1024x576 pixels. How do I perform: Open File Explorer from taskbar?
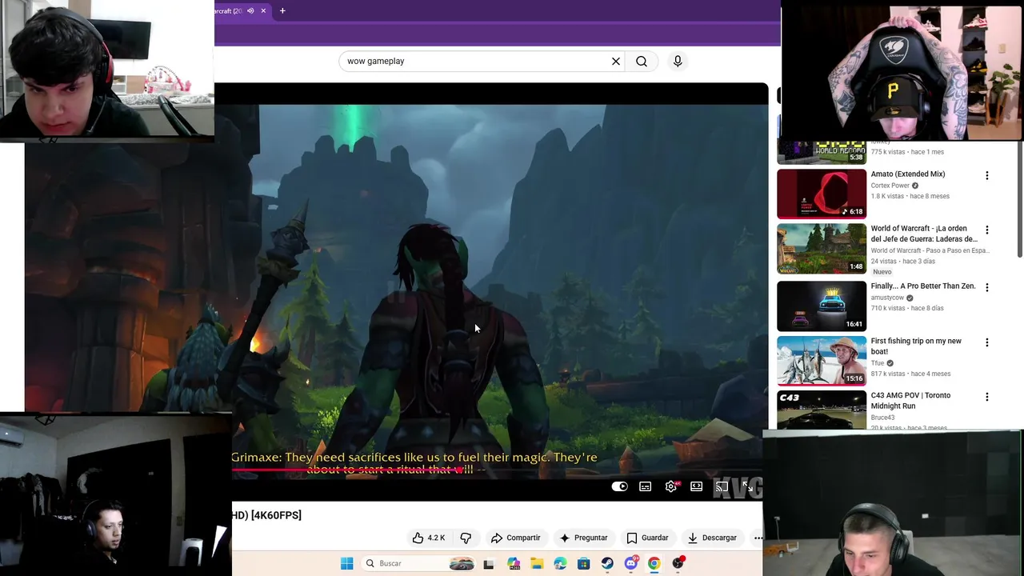click(537, 563)
